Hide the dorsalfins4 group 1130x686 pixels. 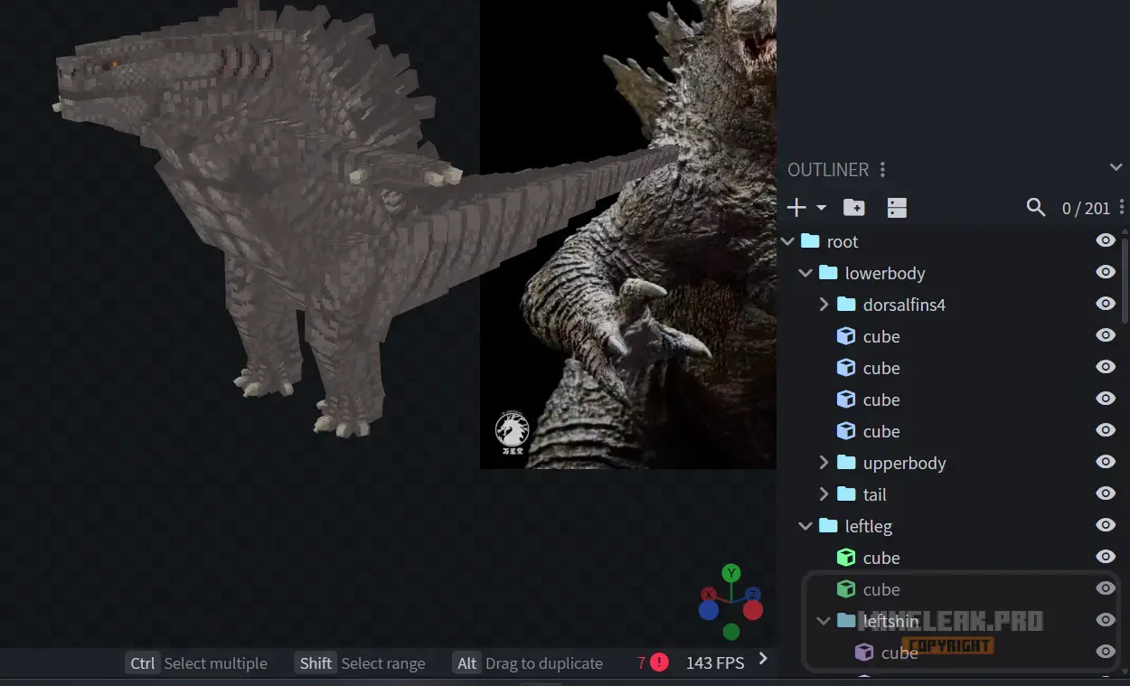coord(1105,304)
